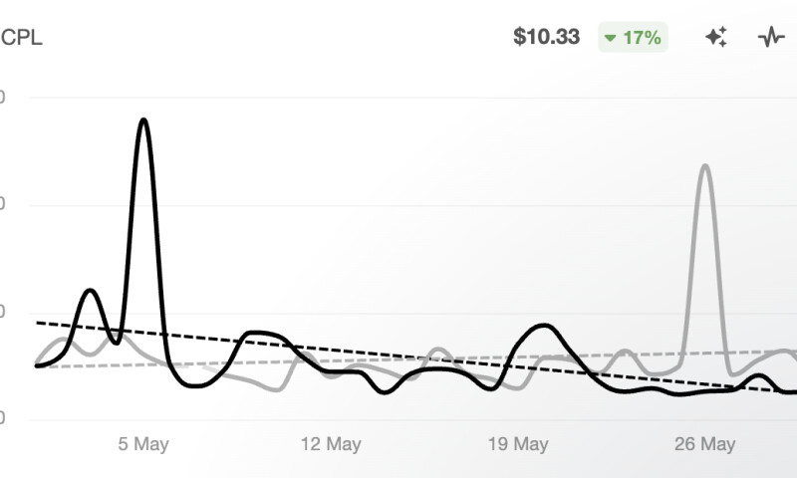Viewport: 797px width, 478px height.
Task: Click the black curve hump between 5 and 12 May
Action: tap(257, 333)
